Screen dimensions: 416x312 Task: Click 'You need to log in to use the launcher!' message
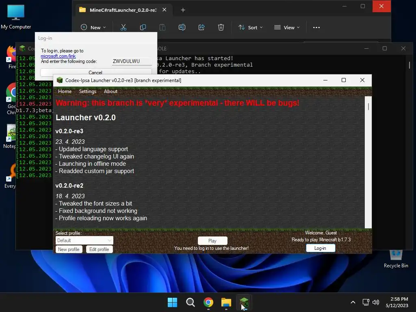[x=211, y=248]
